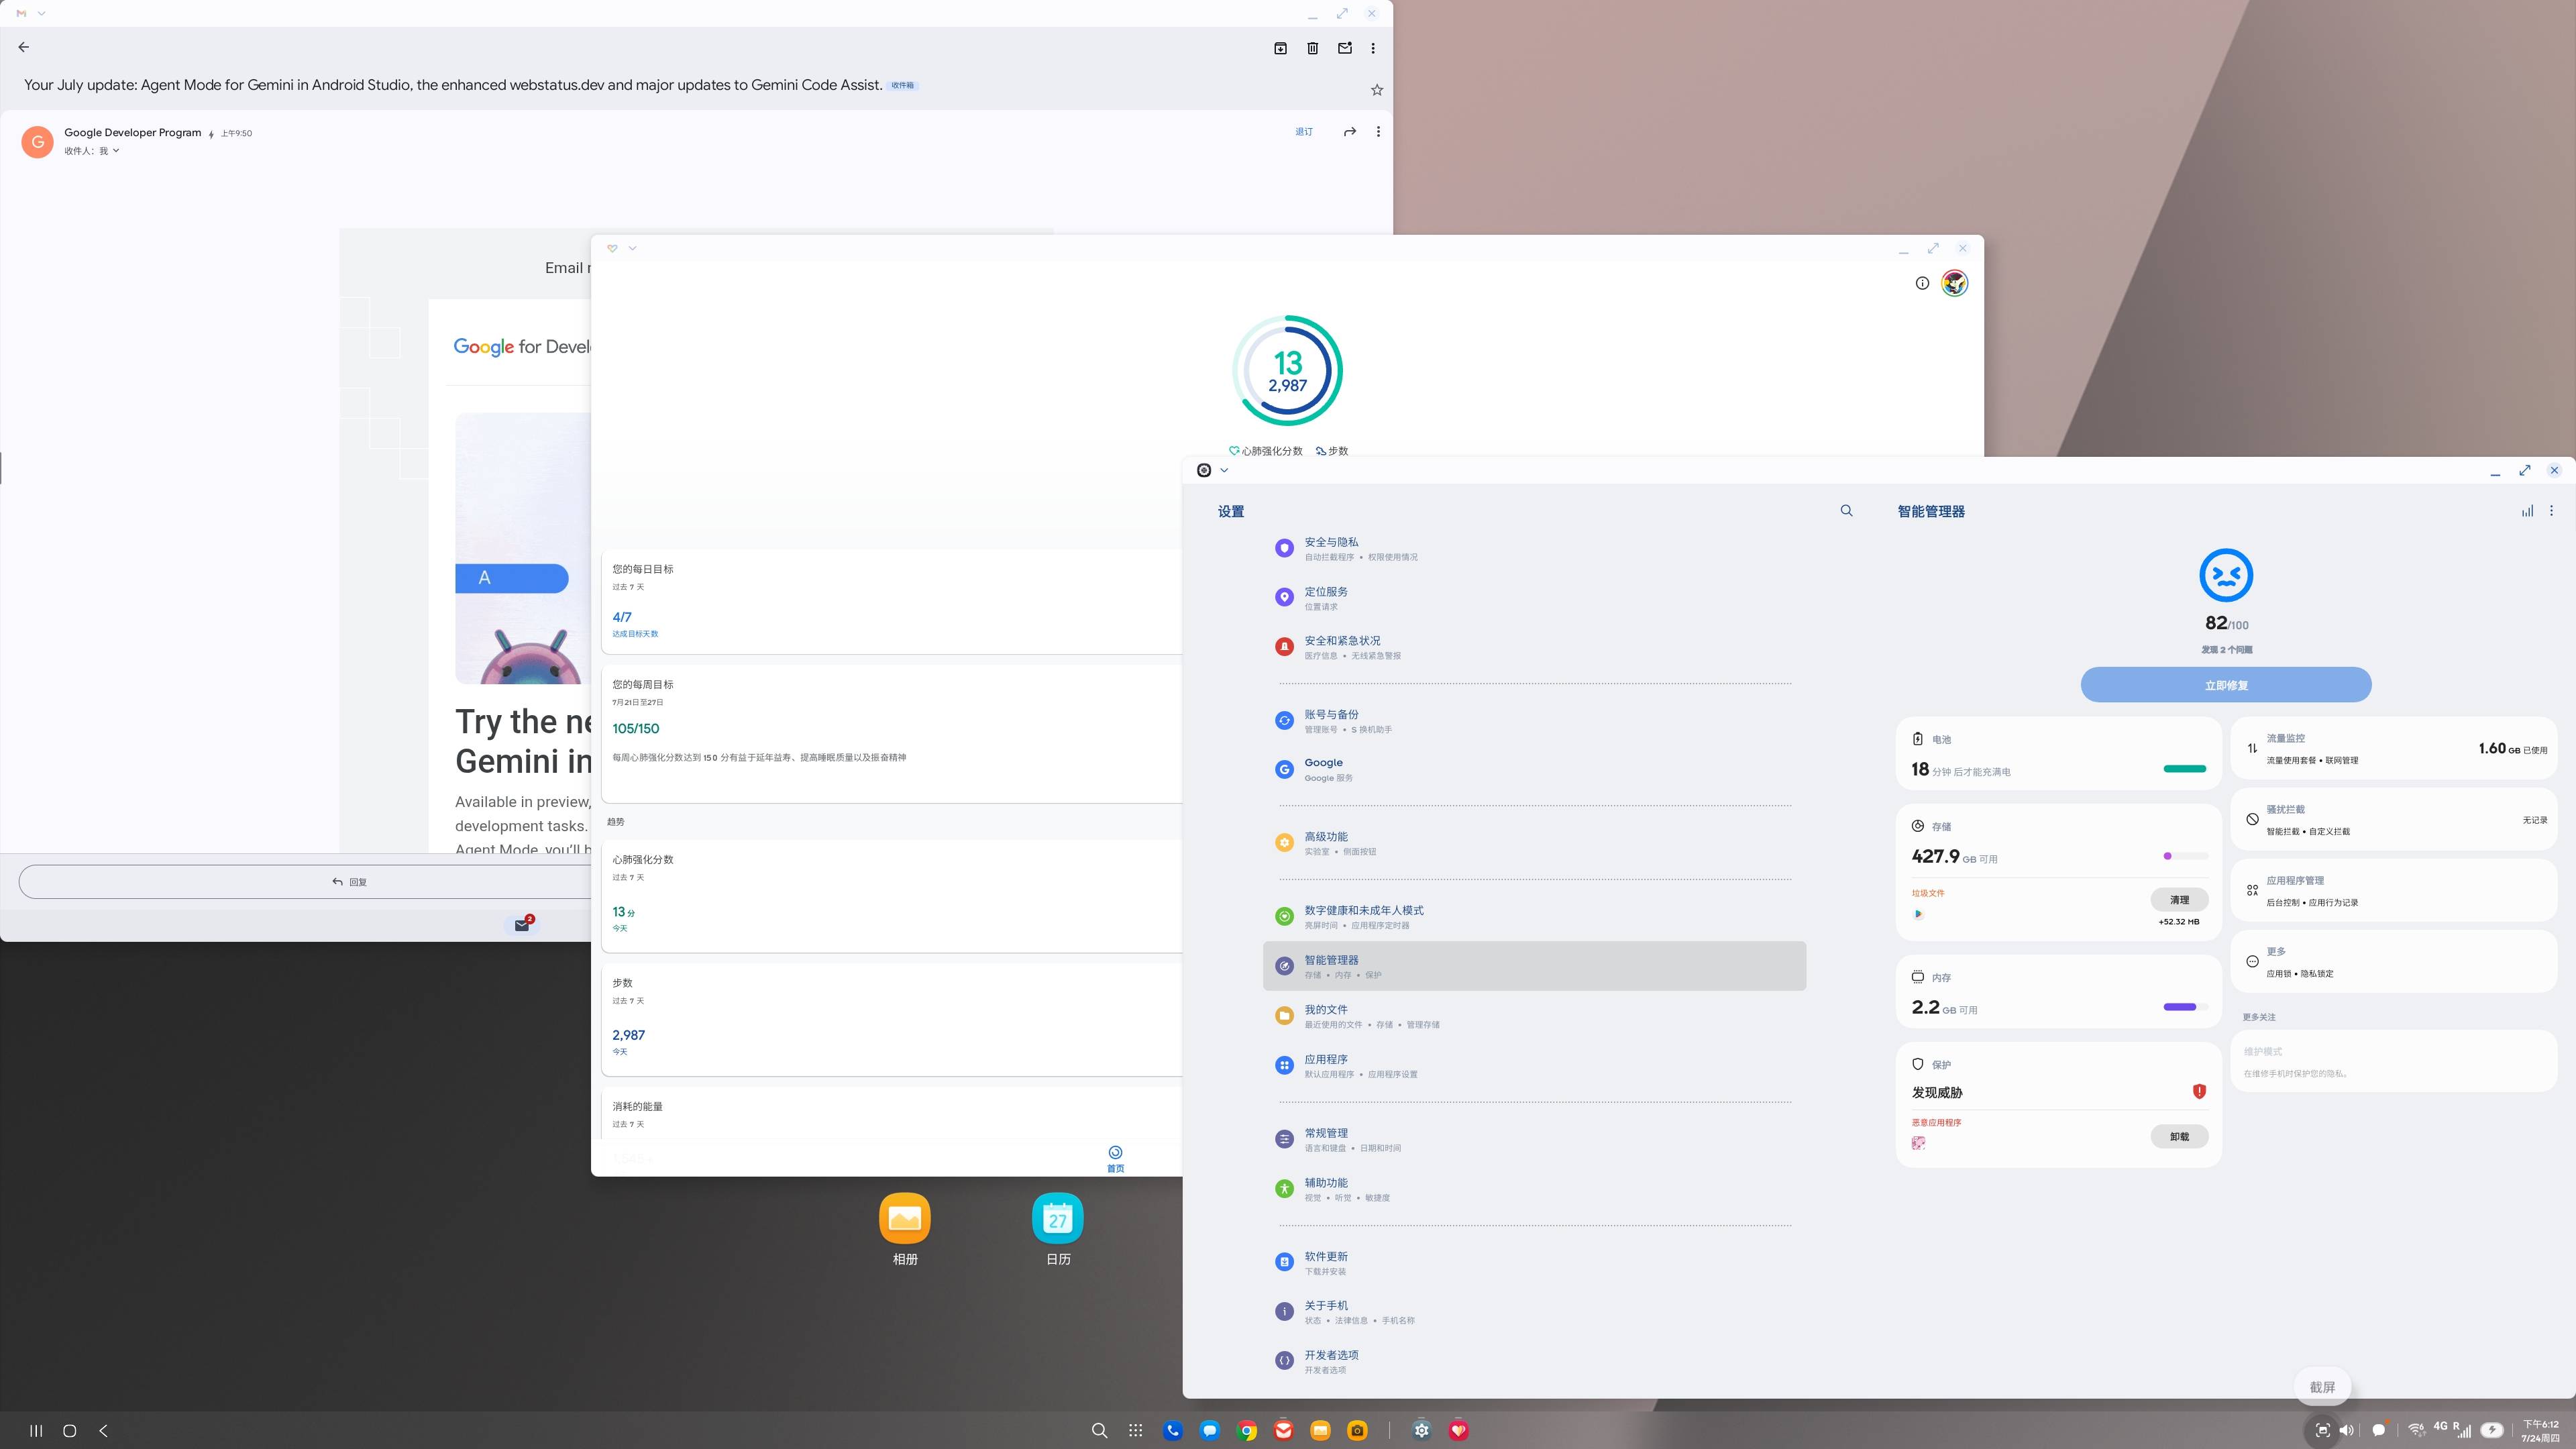
Task: Open the 更多 app lock card
Action: (2393, 962)
